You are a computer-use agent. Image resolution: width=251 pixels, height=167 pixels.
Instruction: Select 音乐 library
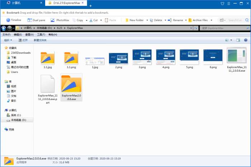coord(11,101)
